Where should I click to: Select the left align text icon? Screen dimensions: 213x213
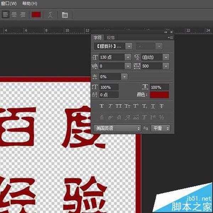coord(6,15)
